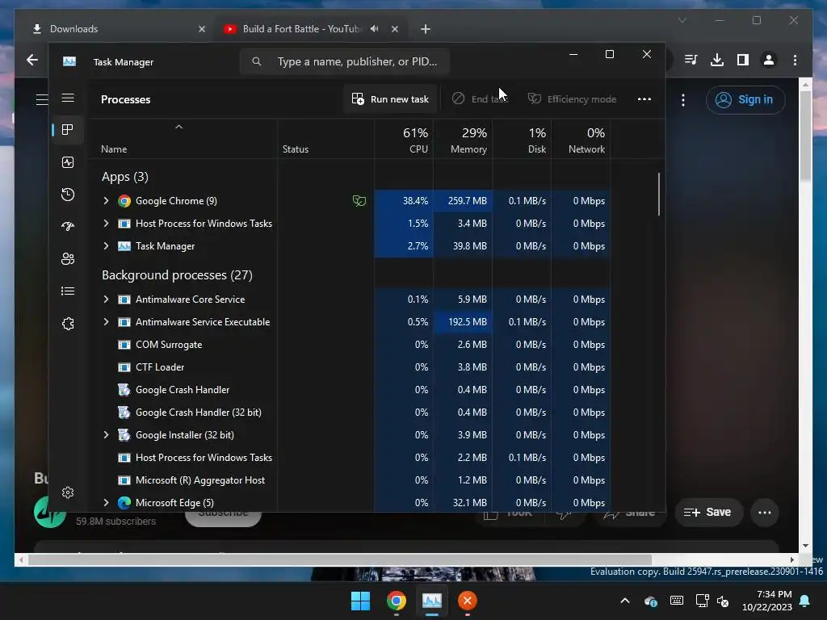Screen dimensions: 827x620
Task: Expand Google Installer (32 bit) row
Action: click(x=106, y=435)
